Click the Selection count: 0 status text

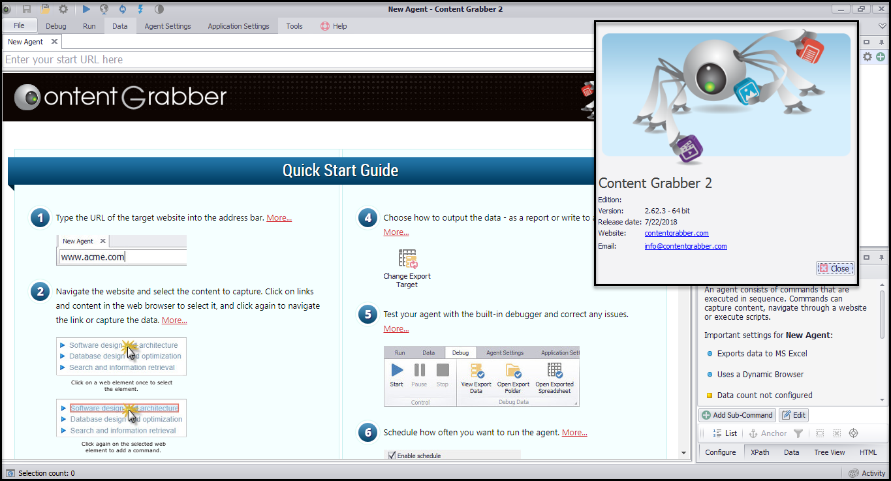[x=46, y=473]
